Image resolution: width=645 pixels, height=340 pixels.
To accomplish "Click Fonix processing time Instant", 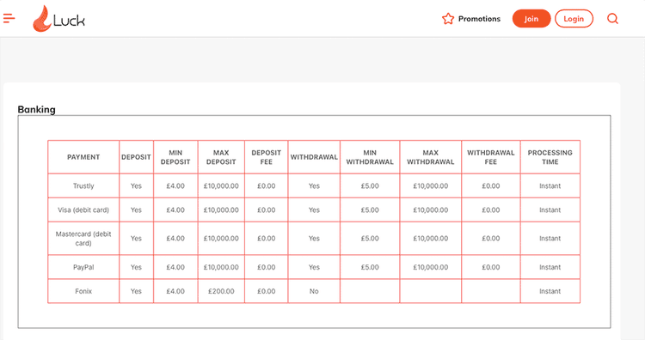I will [550, 291].
